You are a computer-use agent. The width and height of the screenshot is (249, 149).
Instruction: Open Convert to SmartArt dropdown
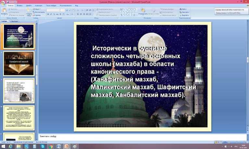106,15
